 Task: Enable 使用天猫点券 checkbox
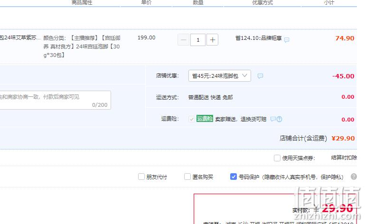coord(277,158)
